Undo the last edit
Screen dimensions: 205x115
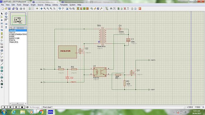point(60,8)
